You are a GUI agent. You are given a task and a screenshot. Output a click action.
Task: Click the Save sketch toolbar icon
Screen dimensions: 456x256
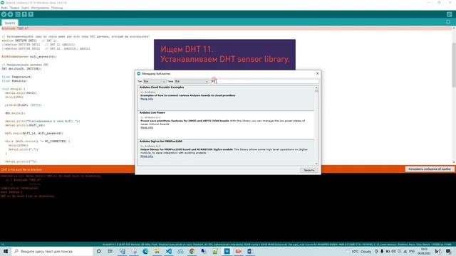click(x=31, y=14)
